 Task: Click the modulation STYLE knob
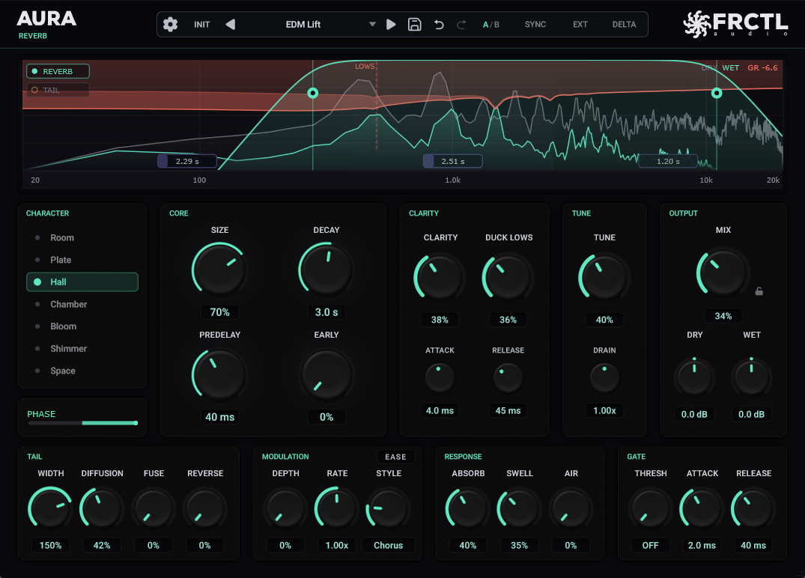pos(388,508)
